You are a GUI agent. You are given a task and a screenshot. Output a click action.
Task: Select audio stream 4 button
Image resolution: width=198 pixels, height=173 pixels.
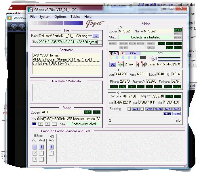pos(54,124)
